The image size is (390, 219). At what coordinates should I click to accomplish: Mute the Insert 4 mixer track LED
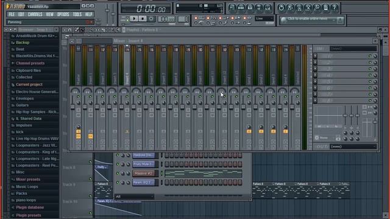coord(127,97)
